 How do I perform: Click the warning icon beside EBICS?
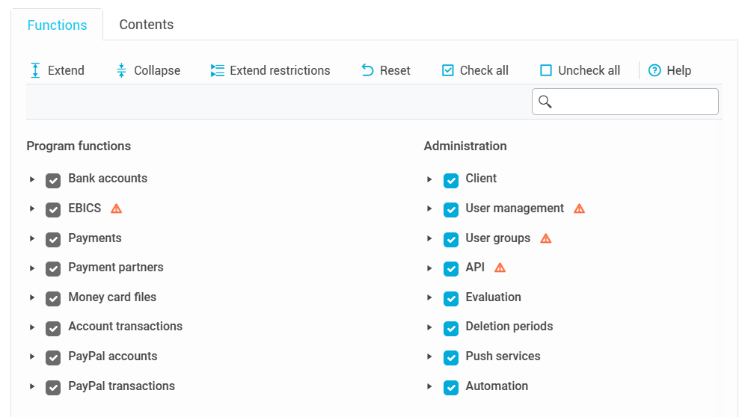[x=116, y=208]
